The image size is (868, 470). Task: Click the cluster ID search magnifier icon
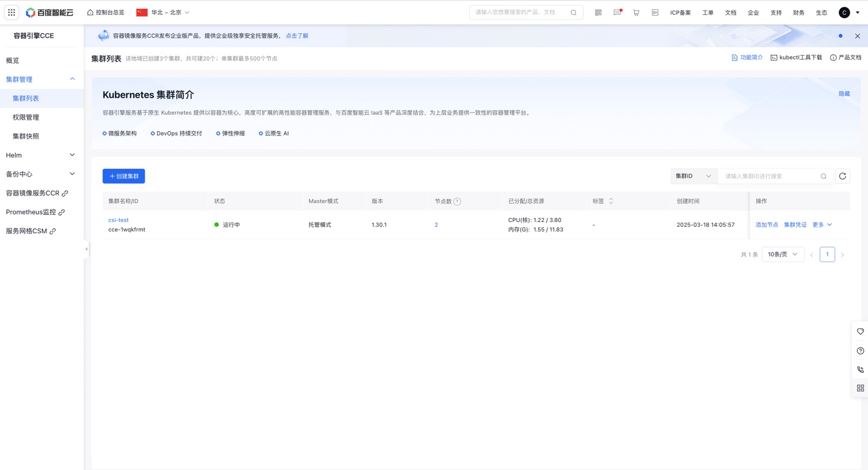click(824, 176)
